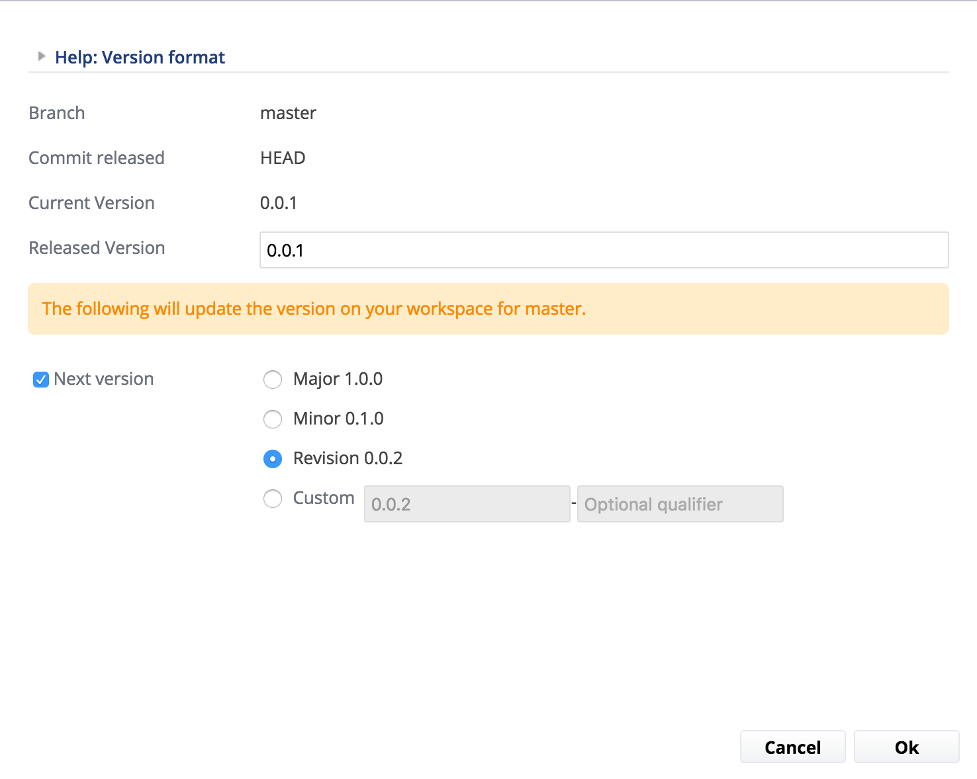Click the Optional qualifier field
Image resolution: width=977 pixels, height=779 pixels.
(x=680, y=504)
